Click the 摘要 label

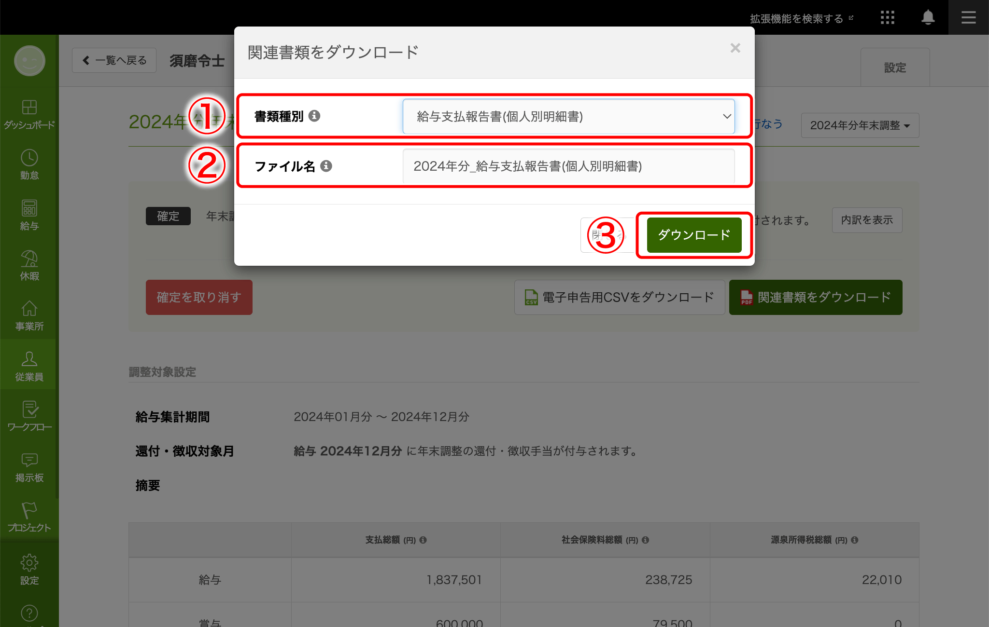click(x=148, y=485)
